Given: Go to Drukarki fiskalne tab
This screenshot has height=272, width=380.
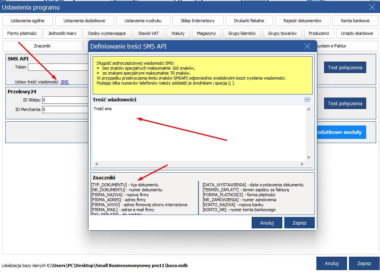Looking at the screenshot, I should pos(249,21).
